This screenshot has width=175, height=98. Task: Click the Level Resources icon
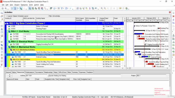point(83,8)
